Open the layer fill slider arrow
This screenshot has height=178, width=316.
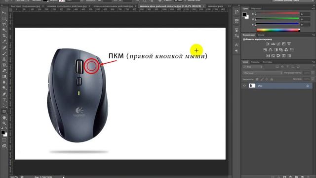coord(313,79)
